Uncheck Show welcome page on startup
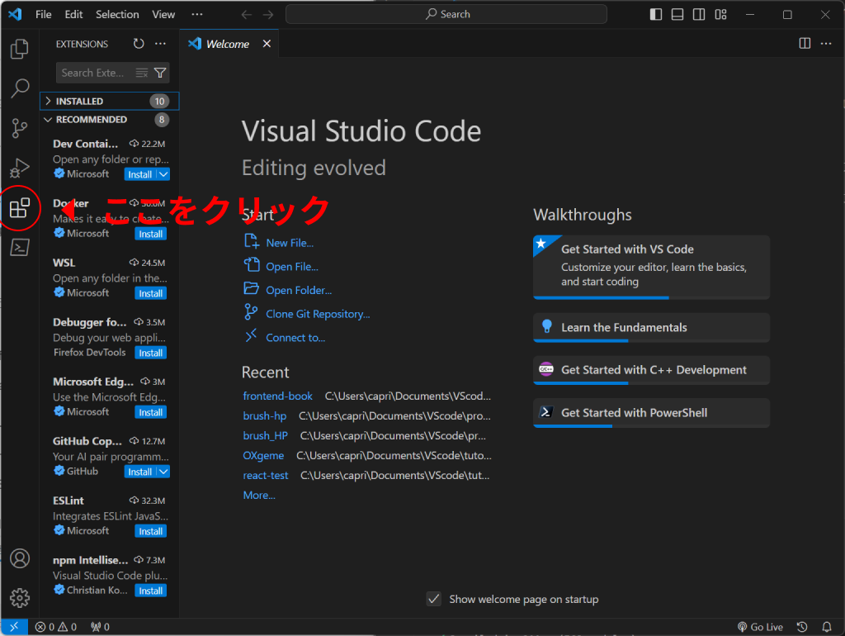Viewport: 845px width, 636px height. (x=434, y=599)
